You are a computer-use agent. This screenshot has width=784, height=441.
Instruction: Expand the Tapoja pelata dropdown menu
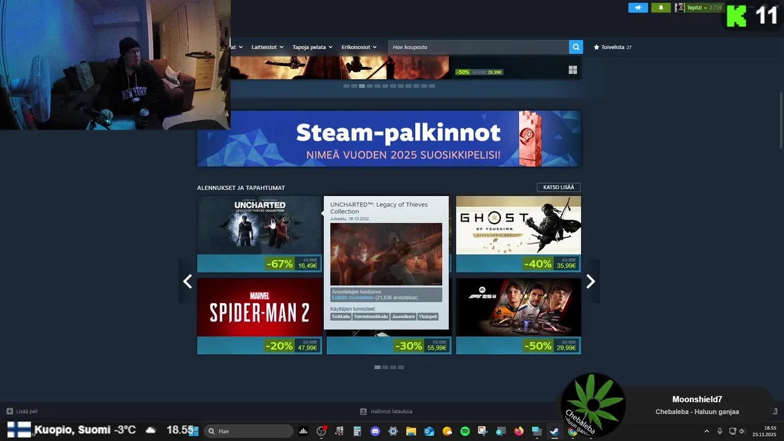click(312, 47)
